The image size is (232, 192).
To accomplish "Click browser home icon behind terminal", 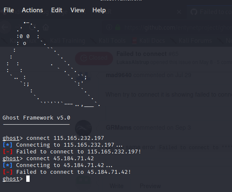I will click(46, 28).
